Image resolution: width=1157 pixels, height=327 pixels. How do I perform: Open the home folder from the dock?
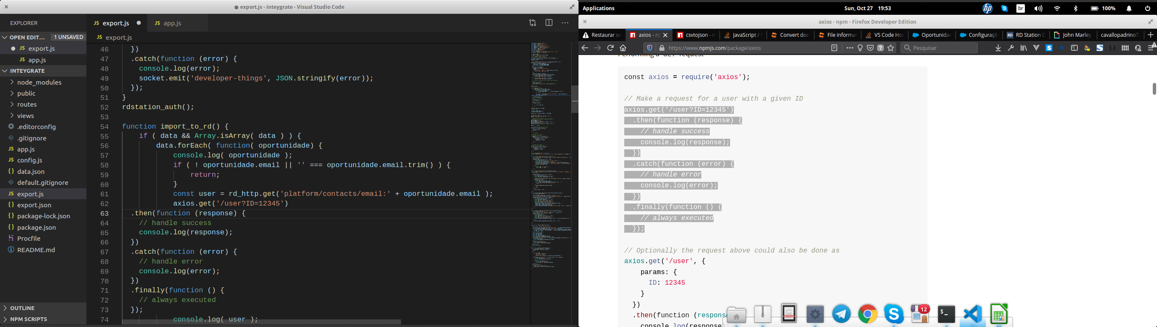pyautogui.click(x=736, y=316)
